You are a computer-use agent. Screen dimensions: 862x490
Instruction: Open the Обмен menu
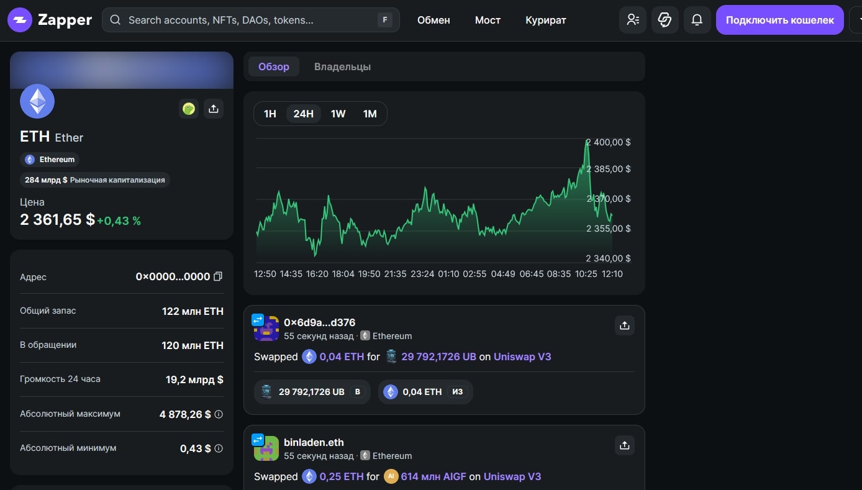coord(433,20)
